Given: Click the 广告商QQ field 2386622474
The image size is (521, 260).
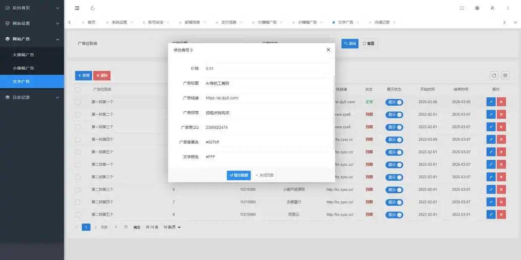Looking at the screenshot, I should [267, 127].
